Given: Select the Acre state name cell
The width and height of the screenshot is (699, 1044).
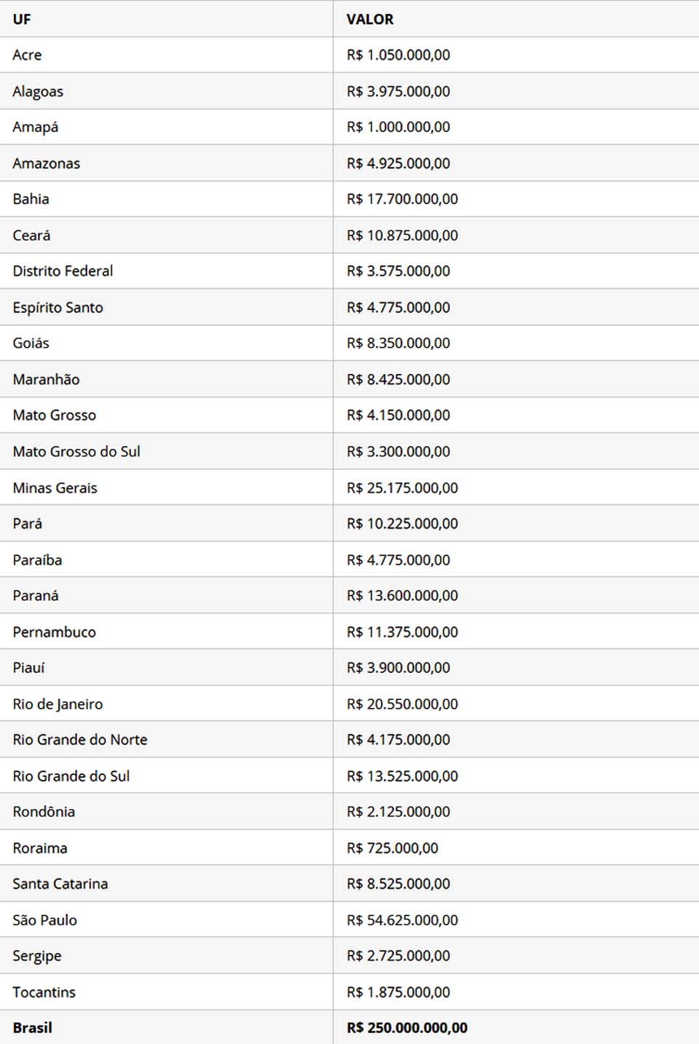Looking at the screenshot, I should pos(27,55).
